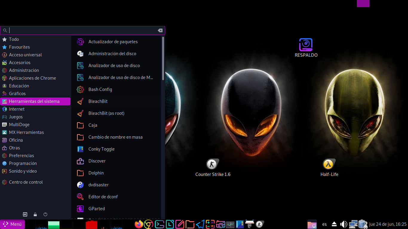Click the power shutdown icon
The image size is (408, 229).
pyautogui.click(x=45, y=214)
